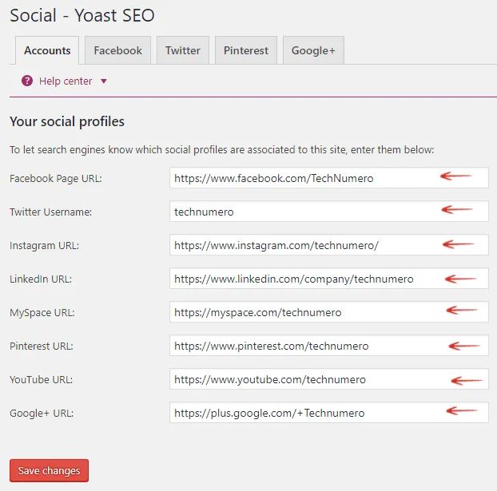Viewport: 497px width, 491px height.
Task: Click the LinkedIn URL text box
Action: (329, 279)
